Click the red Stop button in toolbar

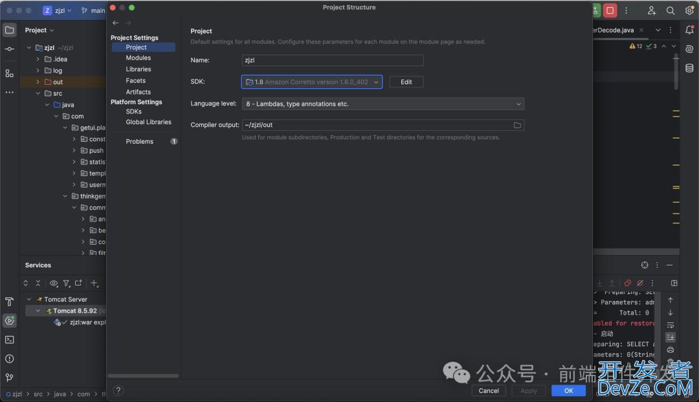610,10
